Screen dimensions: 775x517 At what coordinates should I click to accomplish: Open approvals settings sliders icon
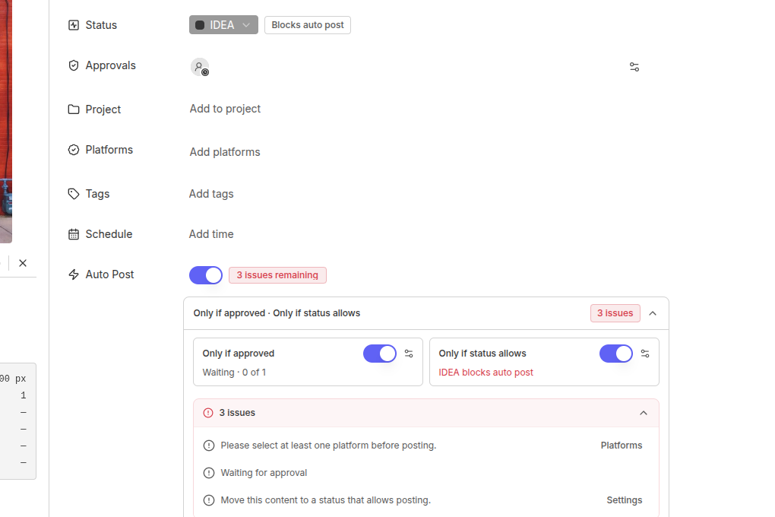click(634, 67)
